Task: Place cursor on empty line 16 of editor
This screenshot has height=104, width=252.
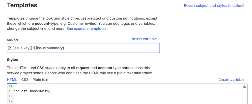Action: (127, 96)
